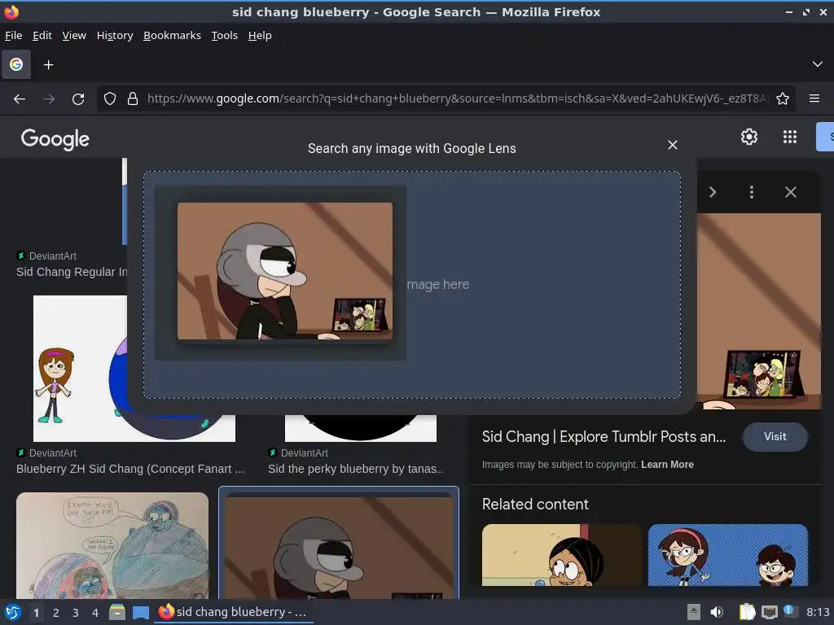Image resolution: width=834 pixels, height=625 pixels.
Task: Show next image in preview panel
Action: [713, 192]
